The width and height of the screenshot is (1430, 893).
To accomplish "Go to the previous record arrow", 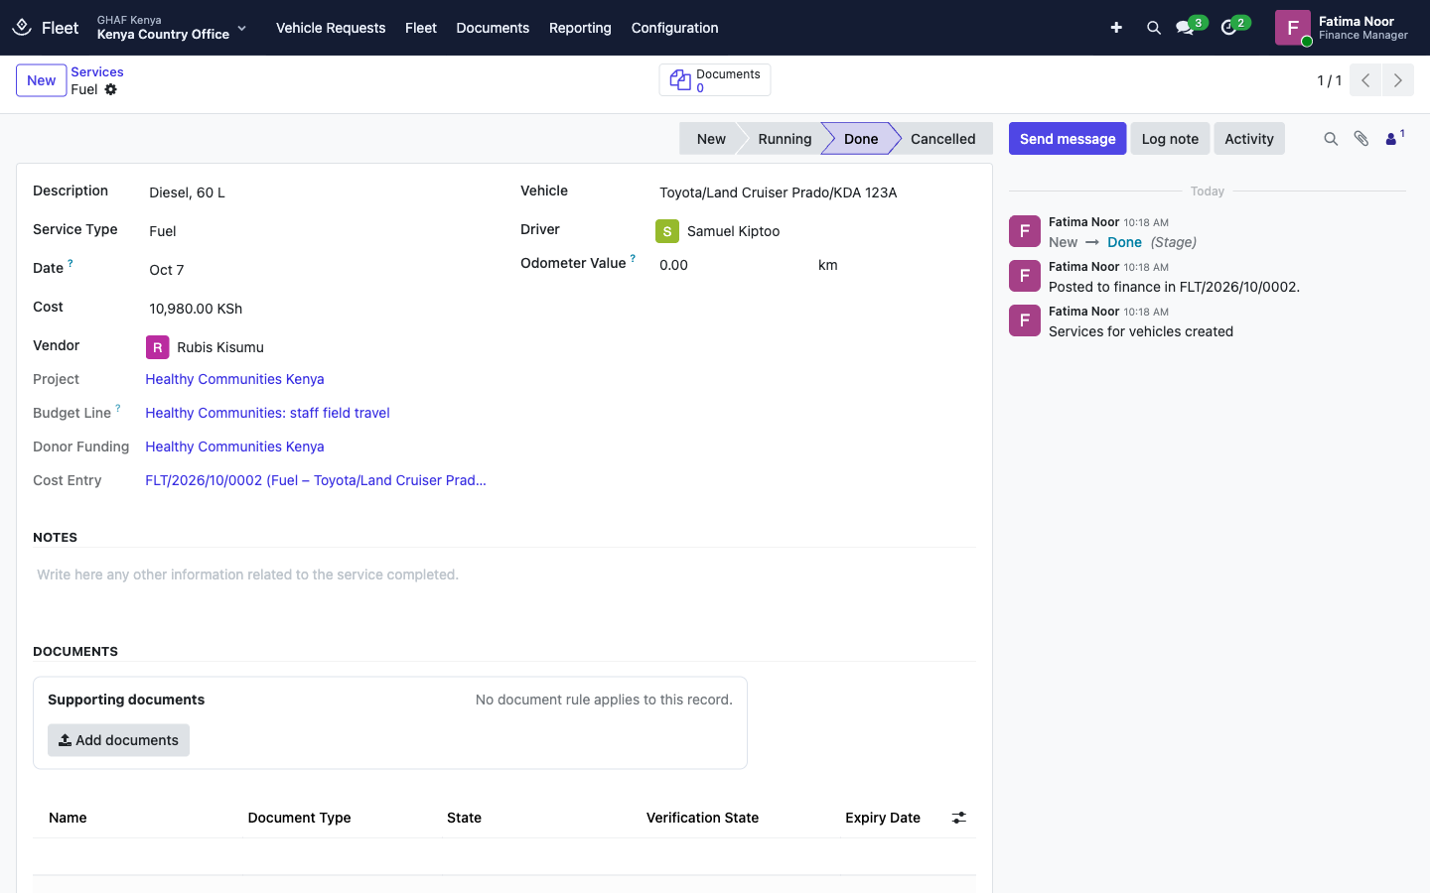I will coord(1365,80).
